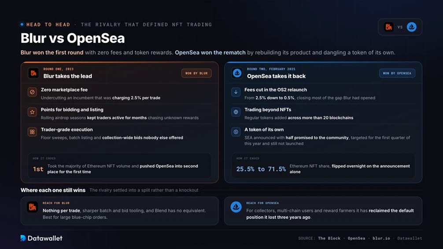Click 'kept traders active for months' text

[x=117, y=118]
